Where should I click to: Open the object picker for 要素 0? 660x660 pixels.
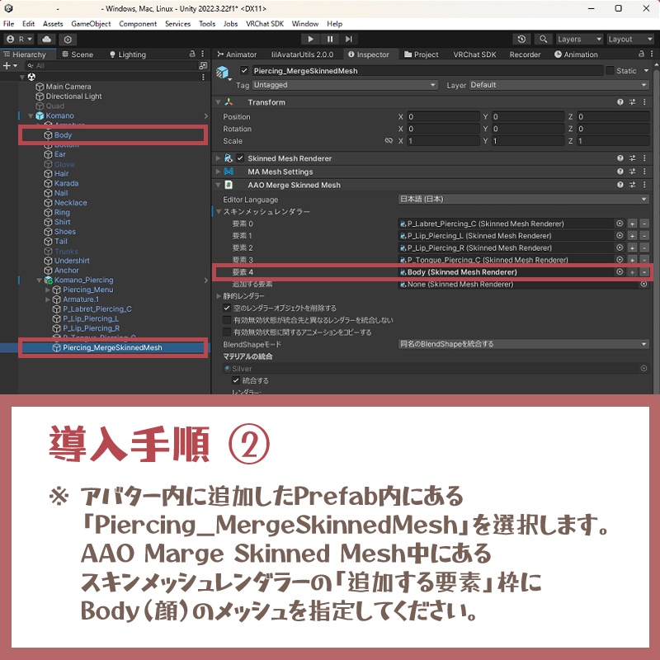pos(620,224)
